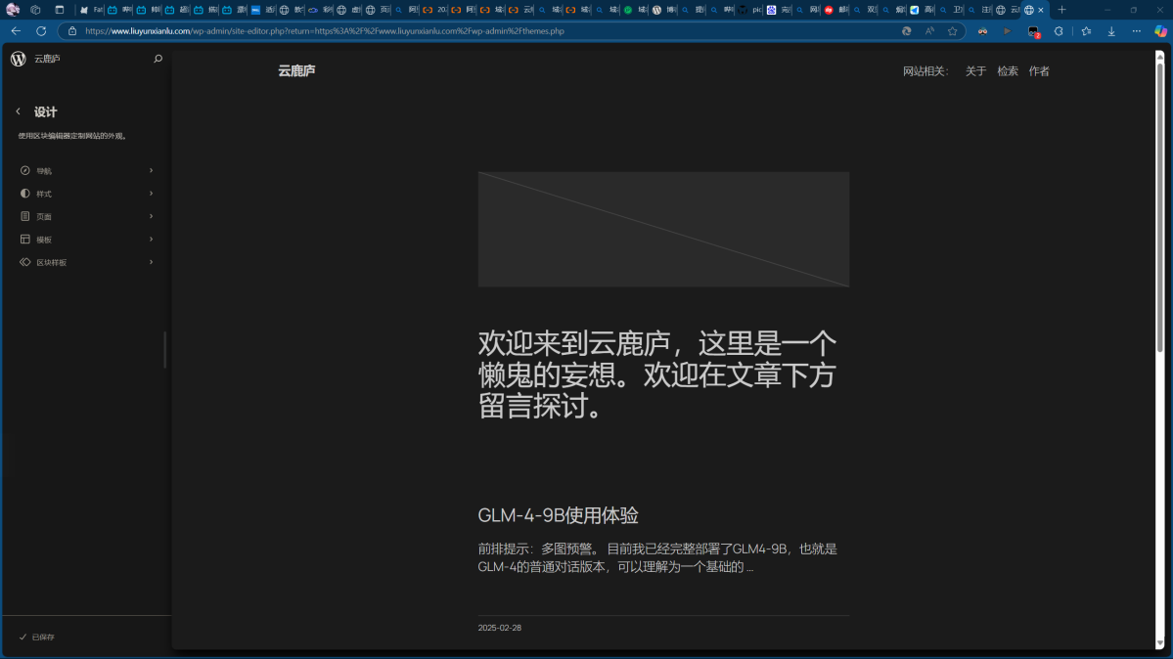Add page to favorites with star icon
The width and height of the screenshot is (1173, 659).
pyautogui.click(x=952, y=31)
